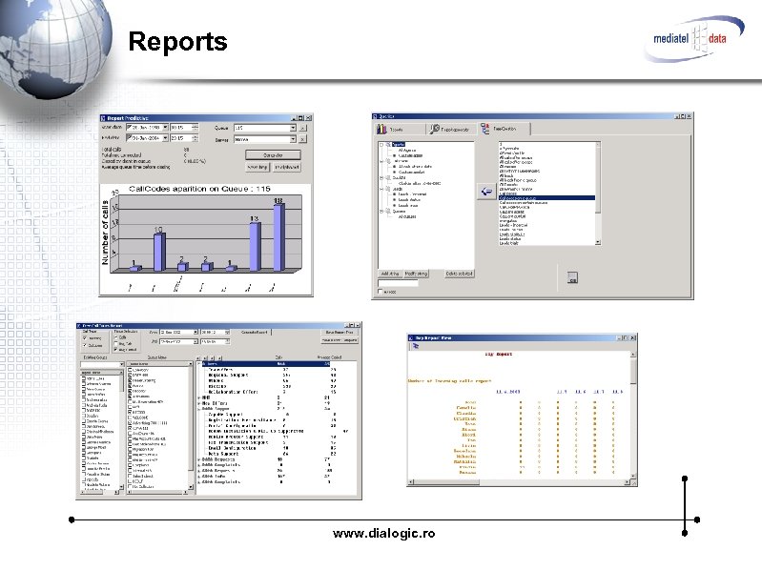The image size is (762, 570).
Task: Click the Queries list scroll down arrow
Action: click(x=598, y=242)
